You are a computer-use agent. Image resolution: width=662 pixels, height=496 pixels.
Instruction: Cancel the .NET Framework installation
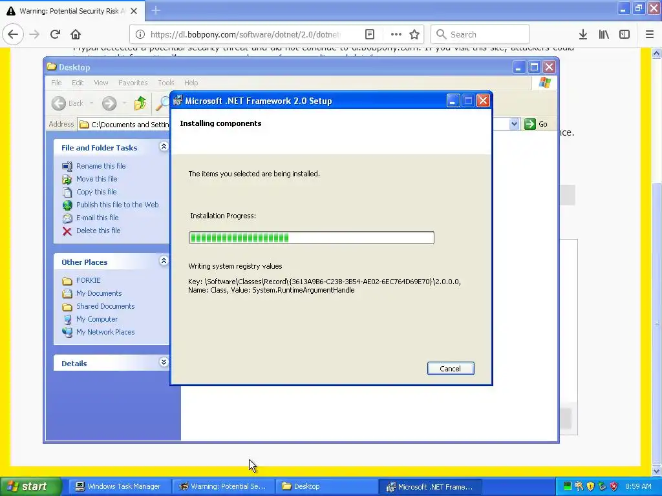click(x=451, y=369)
